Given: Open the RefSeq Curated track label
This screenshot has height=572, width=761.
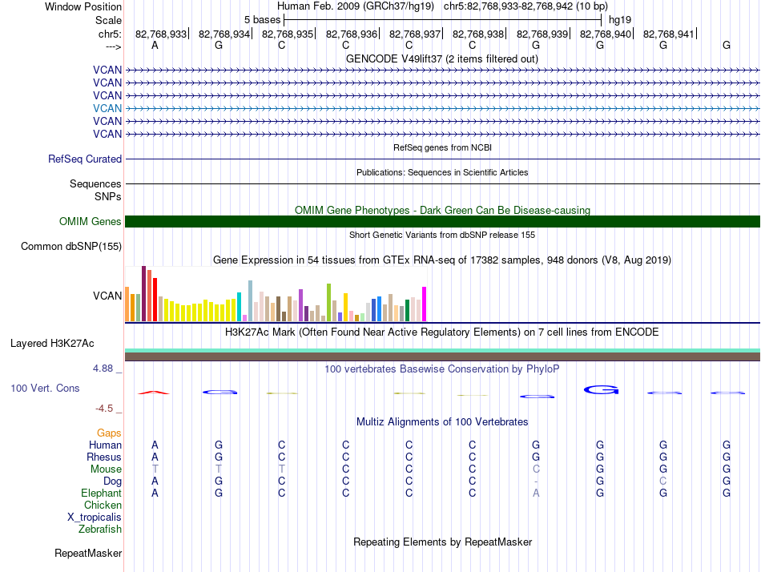Looking at the screenshot, I should click(x=85, y=159).
